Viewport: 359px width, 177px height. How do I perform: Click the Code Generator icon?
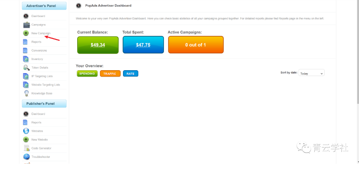click(26, 148)
